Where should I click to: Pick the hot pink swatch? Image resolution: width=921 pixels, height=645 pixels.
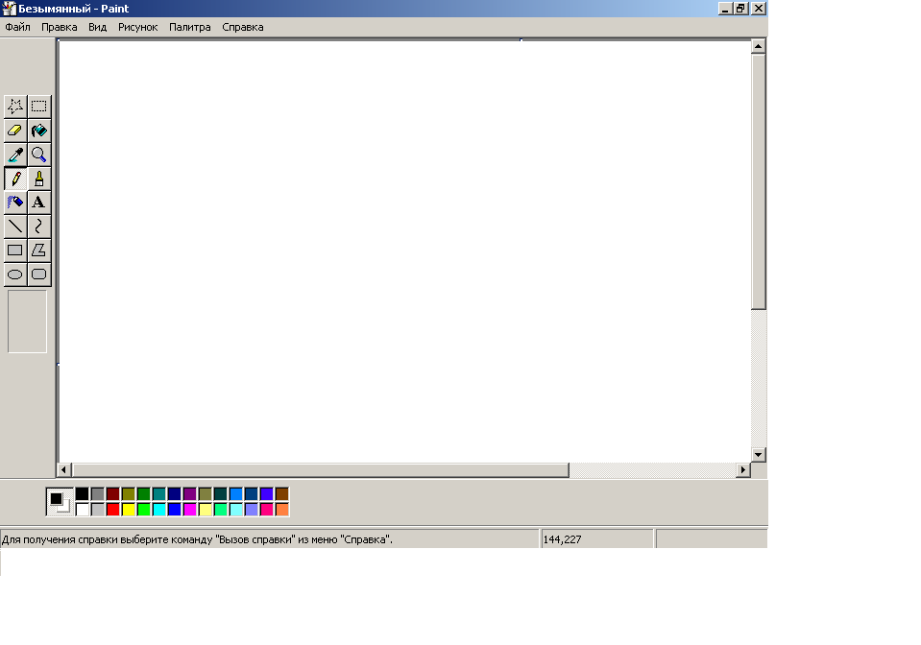(x=267, y=510)
